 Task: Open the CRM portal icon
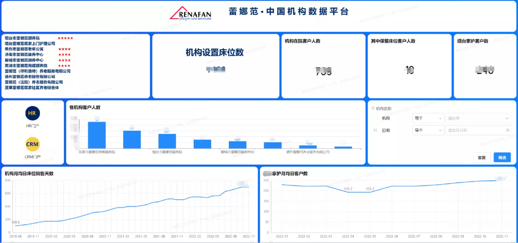point(33,144)
